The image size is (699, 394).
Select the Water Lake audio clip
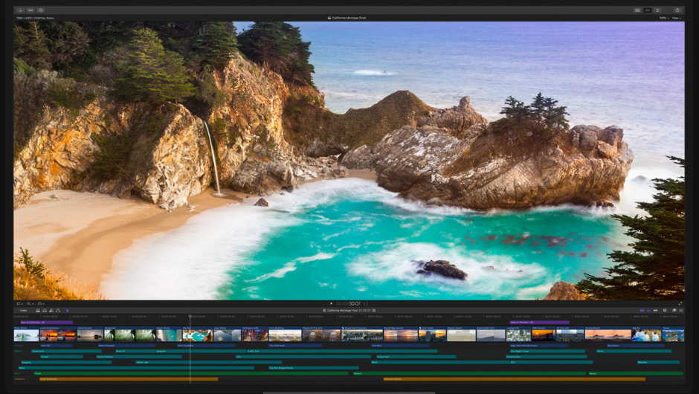pyautogui.click(x=209, y=362)
